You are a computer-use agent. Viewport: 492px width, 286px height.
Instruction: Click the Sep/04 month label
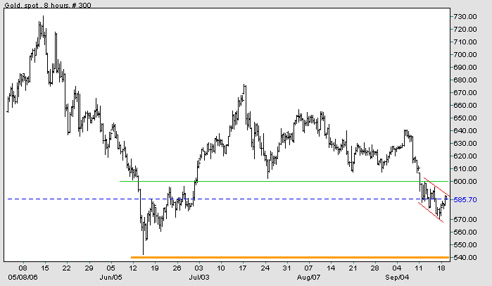(x=397, y=278)
